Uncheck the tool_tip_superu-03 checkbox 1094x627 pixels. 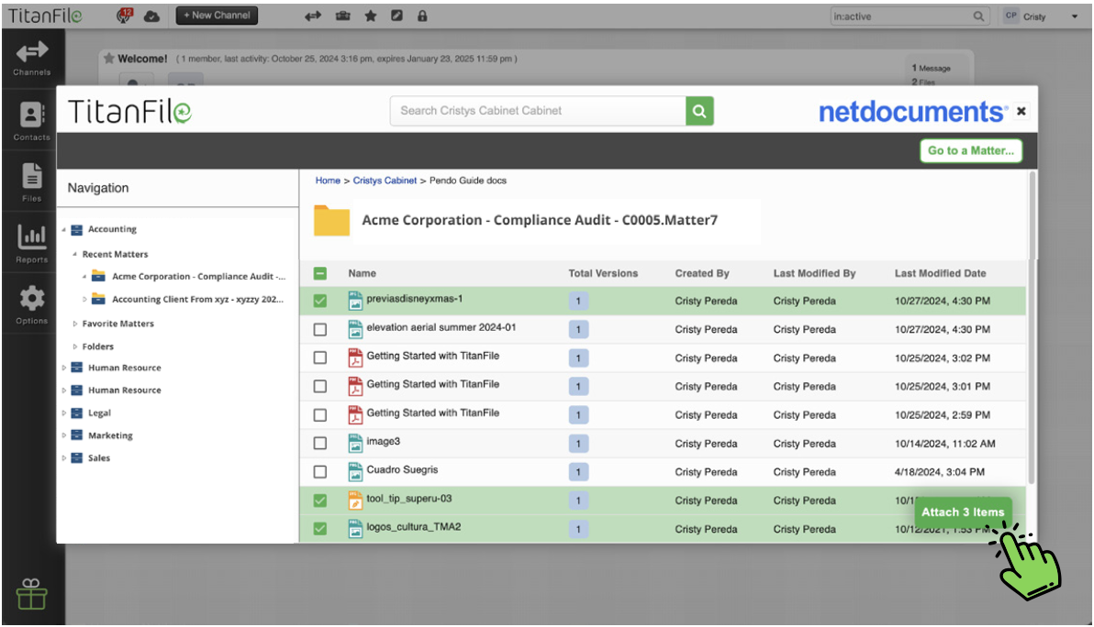(320, 500)
